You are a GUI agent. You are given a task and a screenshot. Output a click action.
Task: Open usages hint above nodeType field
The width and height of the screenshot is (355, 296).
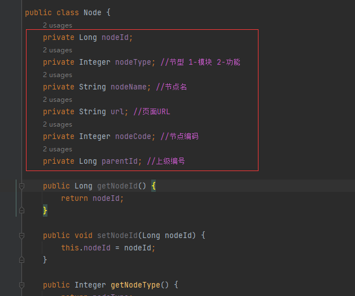click(57, 50)
